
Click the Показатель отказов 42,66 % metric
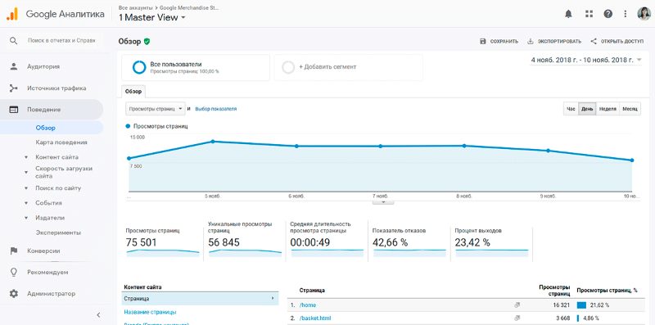[409, 241]
